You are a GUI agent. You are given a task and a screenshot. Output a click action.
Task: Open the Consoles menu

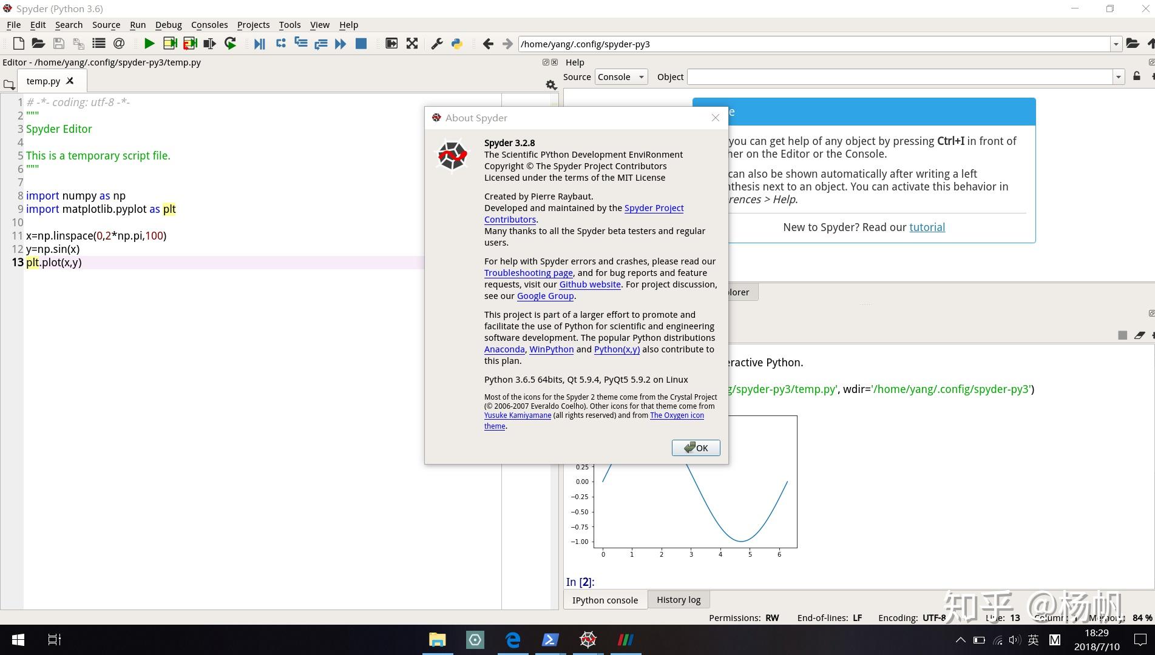point(209,25)
